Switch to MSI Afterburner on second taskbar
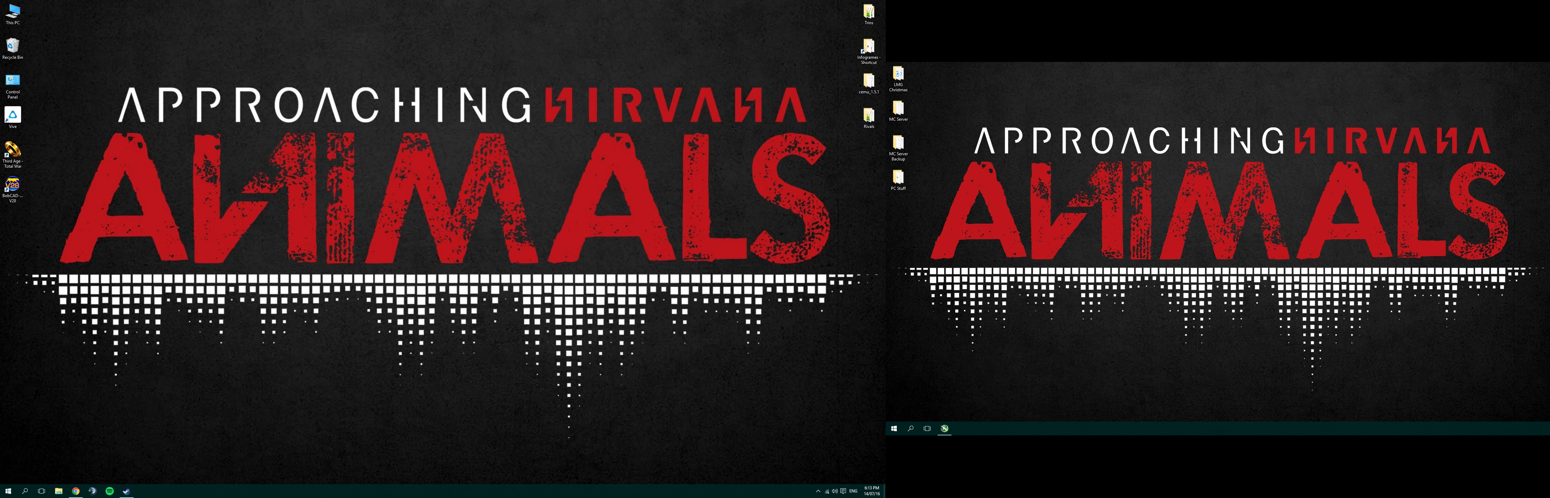Screen dimensions: 1550x498 pyautogui.click(x=945, y=429)
